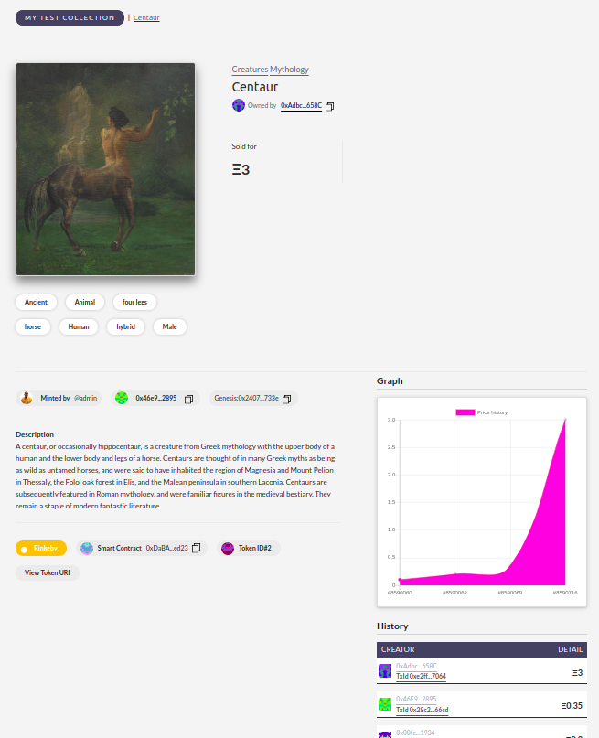Copy the smart contract address 0xDaBA...ed23

pos(197,548)
